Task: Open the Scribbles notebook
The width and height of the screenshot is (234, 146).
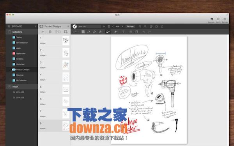Action: (x=21, y=59)
